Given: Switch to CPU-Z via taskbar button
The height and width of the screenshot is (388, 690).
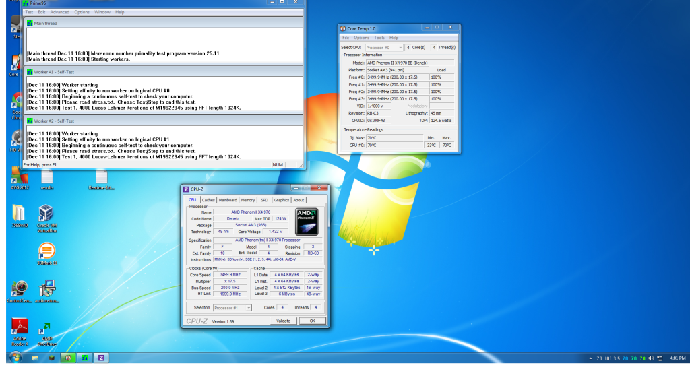Looking at the screenshot, I should tap(101, 358).
